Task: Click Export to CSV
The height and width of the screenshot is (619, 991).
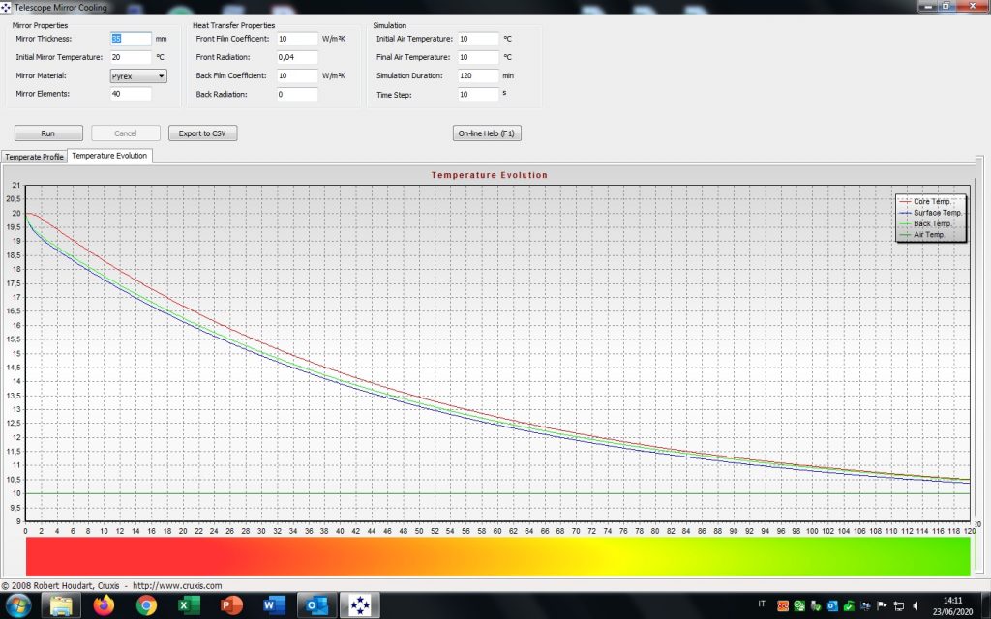Action: coord(202,133)
